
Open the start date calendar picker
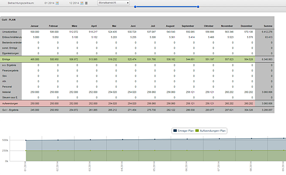point(57,3)
